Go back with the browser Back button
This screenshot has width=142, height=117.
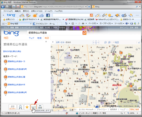pyautogui.click(x=3, y=7)
